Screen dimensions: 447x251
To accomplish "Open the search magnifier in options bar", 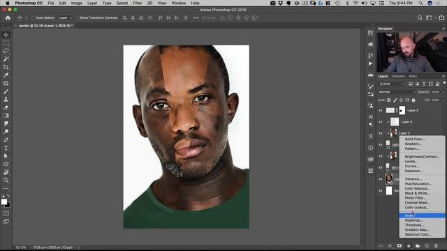I will (420, 17).
